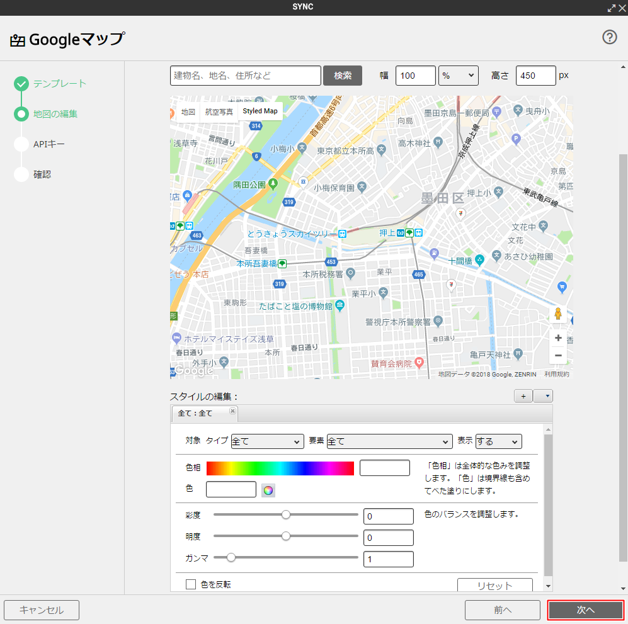Click the 次へ button

tap(586, 610)
